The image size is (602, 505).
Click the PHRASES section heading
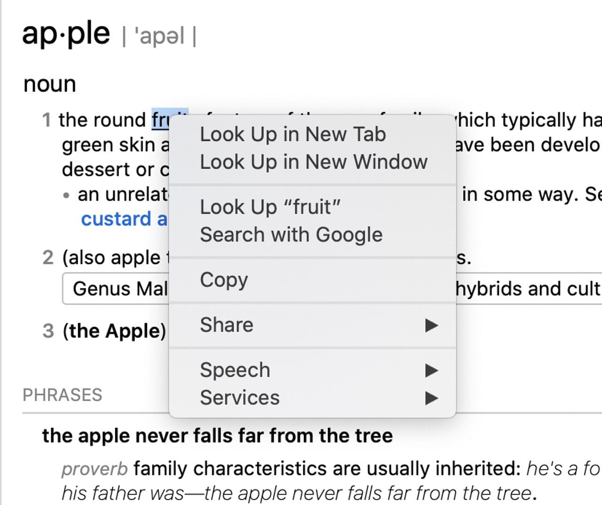[x=62, y=395]
